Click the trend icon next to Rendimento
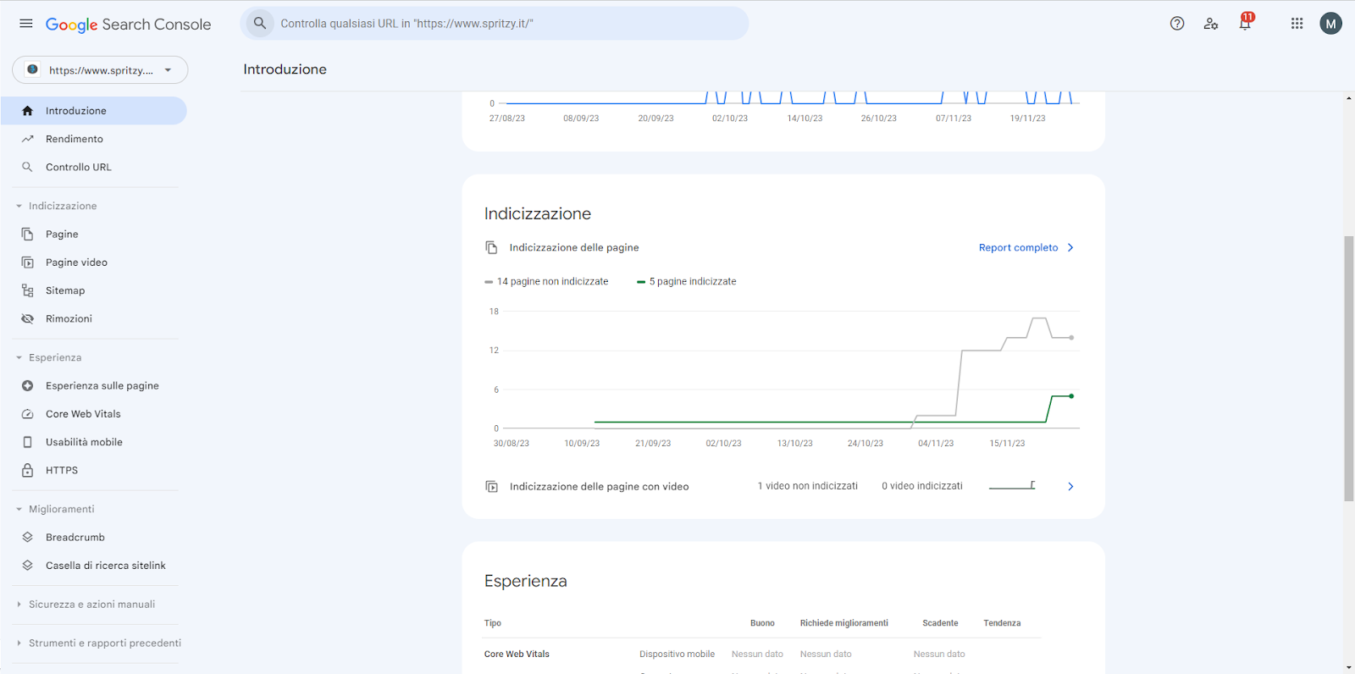Screen dimensions: 1355x674 (x=27, y=139)
